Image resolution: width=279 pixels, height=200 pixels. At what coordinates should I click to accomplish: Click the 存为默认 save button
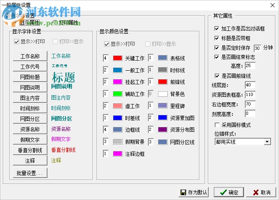(x=193, y=192)
